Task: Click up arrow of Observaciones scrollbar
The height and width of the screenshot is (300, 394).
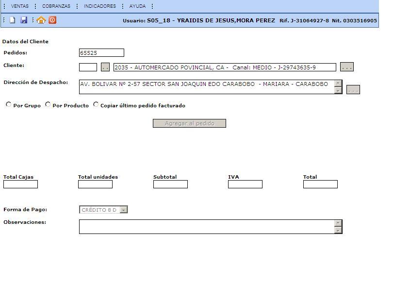Action: point(338,223)
